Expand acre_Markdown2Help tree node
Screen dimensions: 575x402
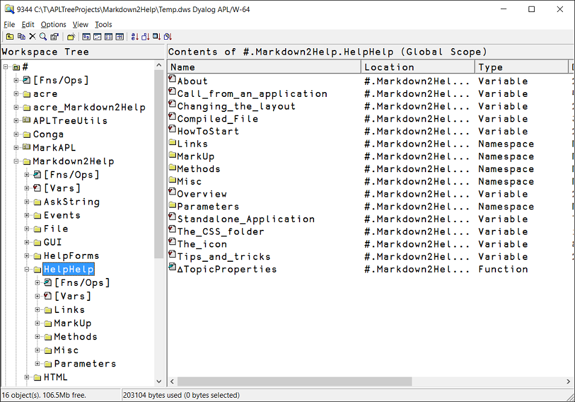point(16,107)
